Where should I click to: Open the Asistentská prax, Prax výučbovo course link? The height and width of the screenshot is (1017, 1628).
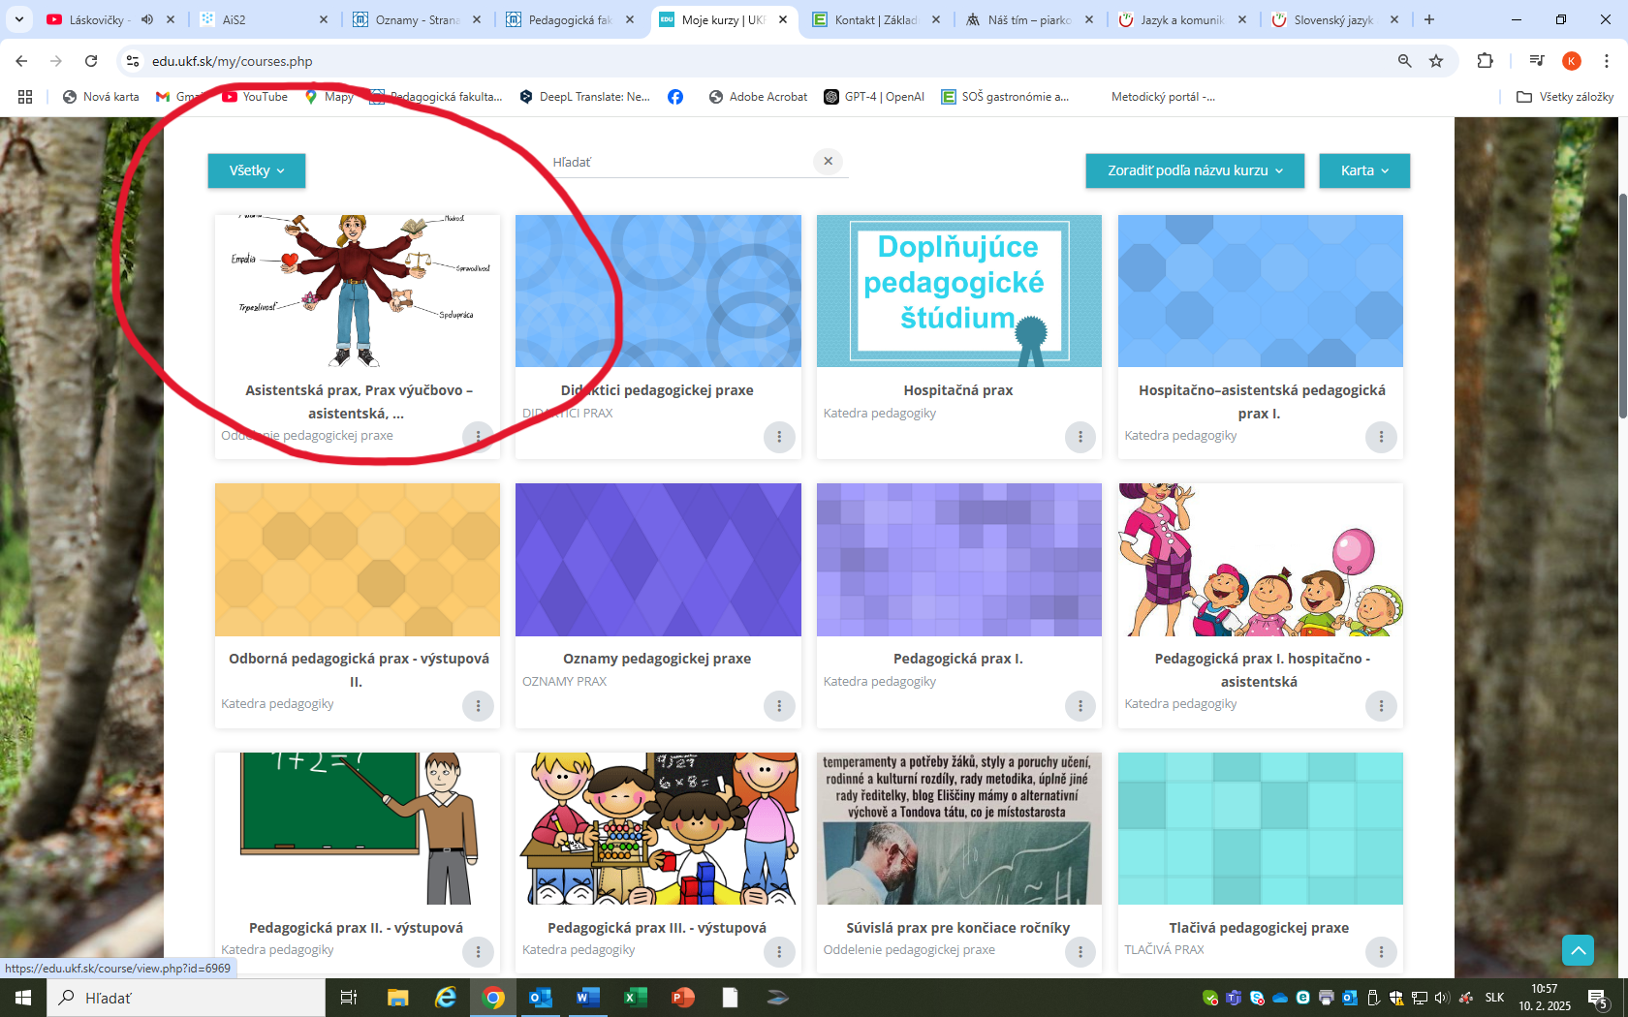pyautogui.click(x=358, y=402)
